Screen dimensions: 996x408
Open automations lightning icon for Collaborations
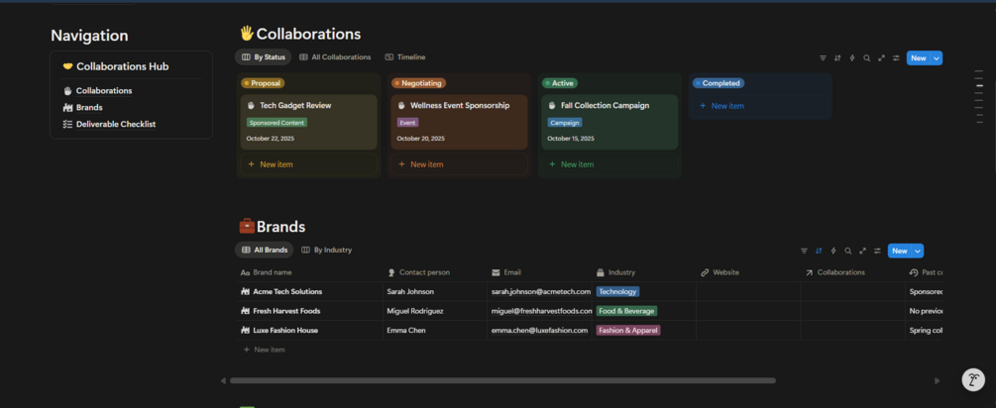852,57
